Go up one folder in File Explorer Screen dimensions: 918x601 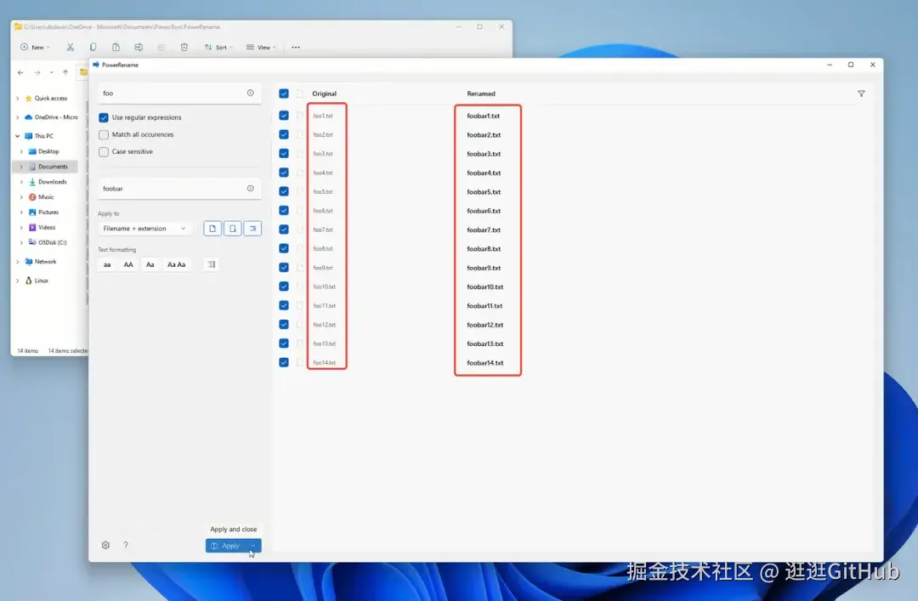65,72
